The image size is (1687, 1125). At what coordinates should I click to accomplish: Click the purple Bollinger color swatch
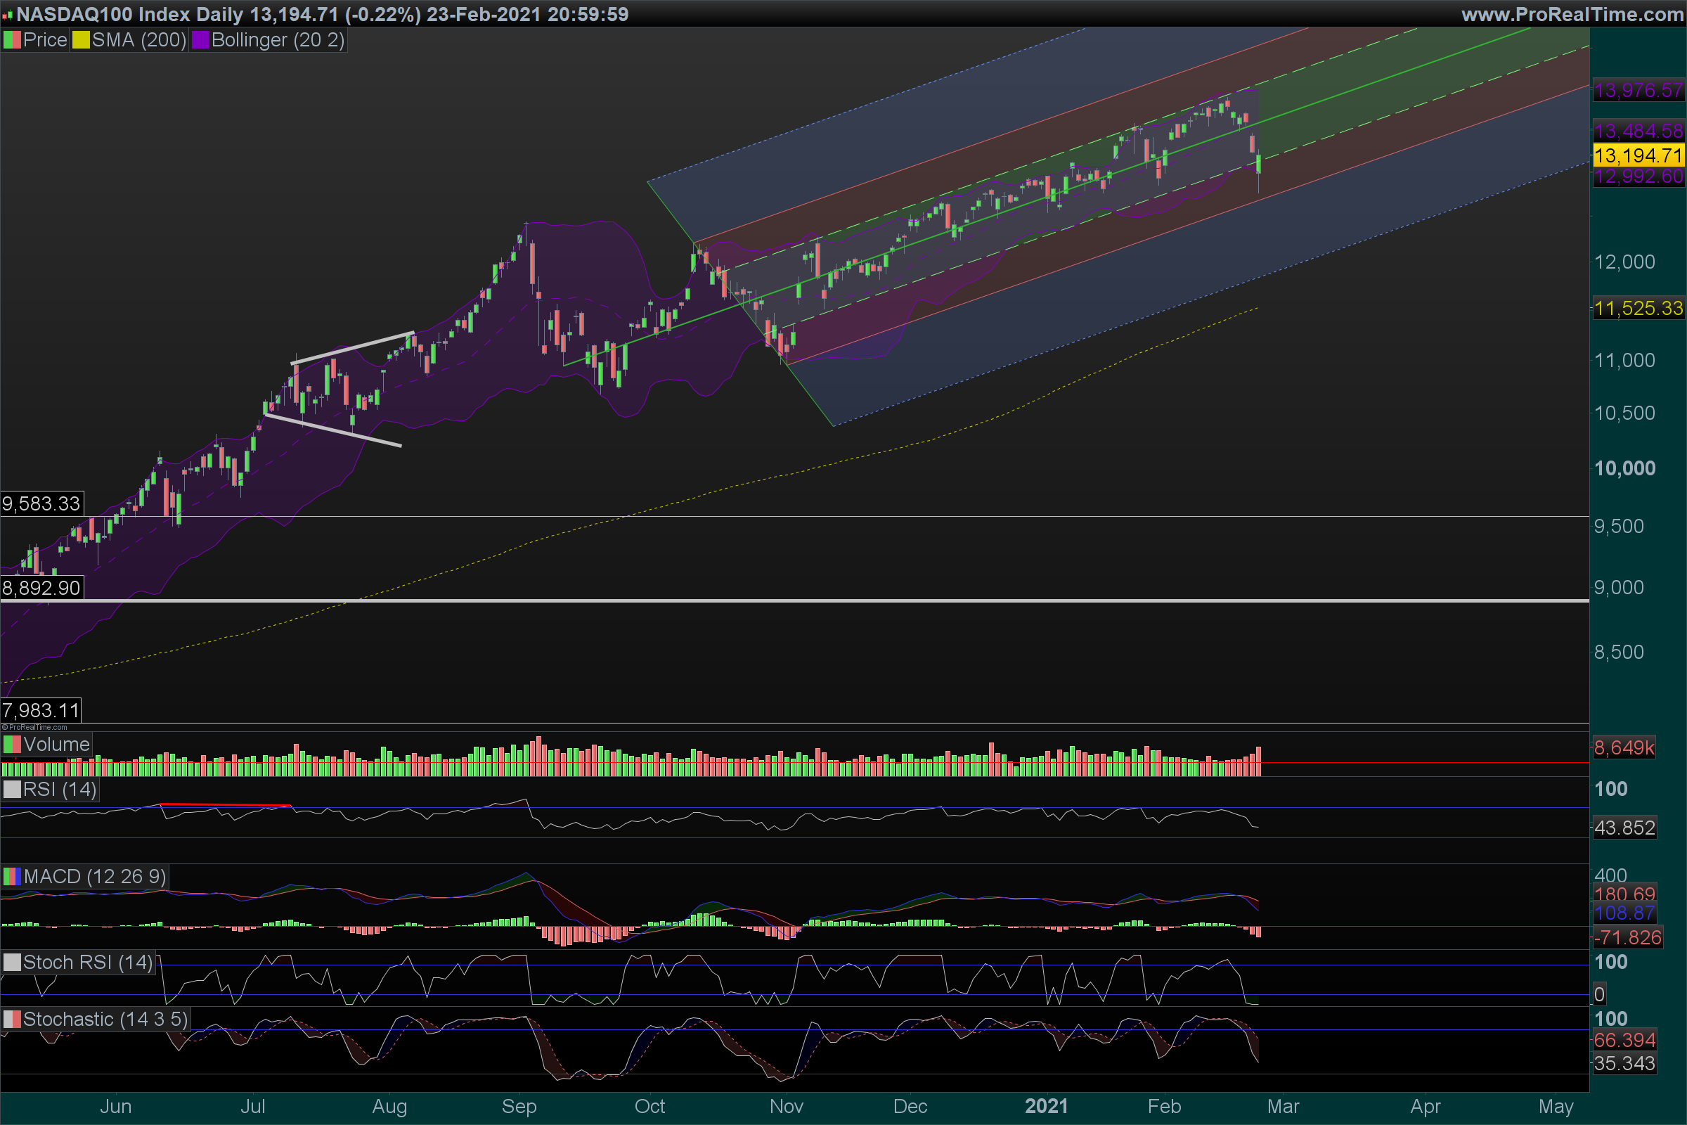(x=200, y=40)
